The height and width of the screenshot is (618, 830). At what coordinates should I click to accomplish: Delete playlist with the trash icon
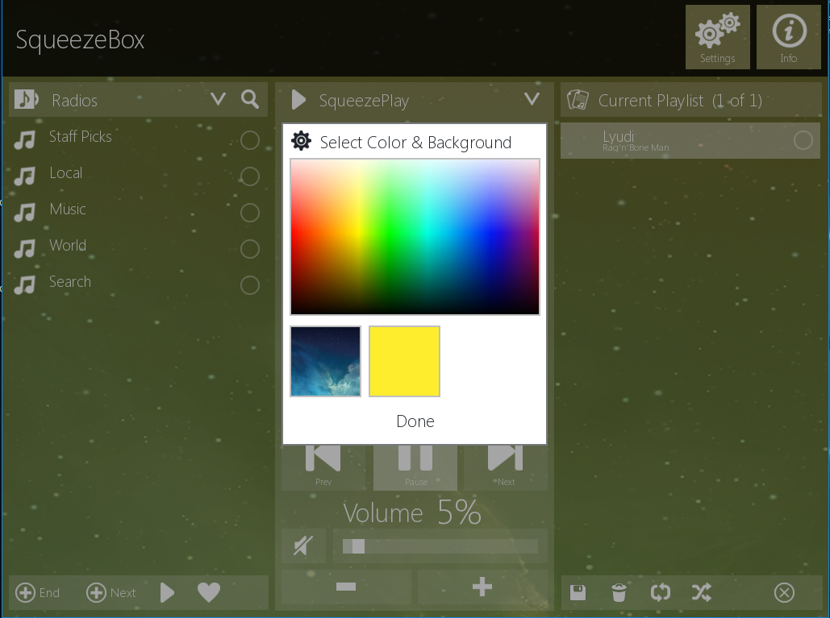[x=619, y=593]
